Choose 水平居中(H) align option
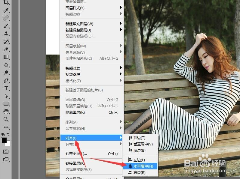The height and width of the screenshot is (179, 240). pyautogui.click(x=140, y=166)
